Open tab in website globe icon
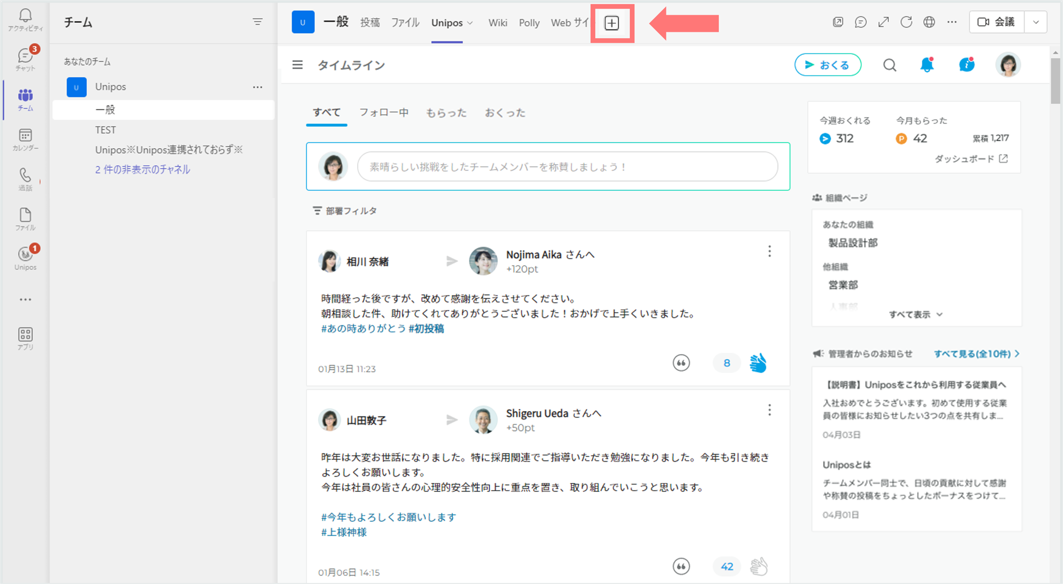This screenshot has width=1063, height=584. (929, 22)
